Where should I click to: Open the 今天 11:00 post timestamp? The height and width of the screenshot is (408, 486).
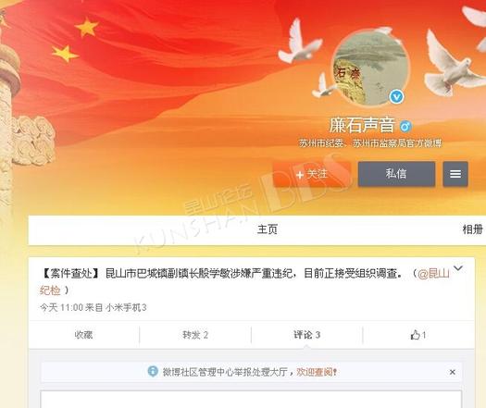(62, 308)
